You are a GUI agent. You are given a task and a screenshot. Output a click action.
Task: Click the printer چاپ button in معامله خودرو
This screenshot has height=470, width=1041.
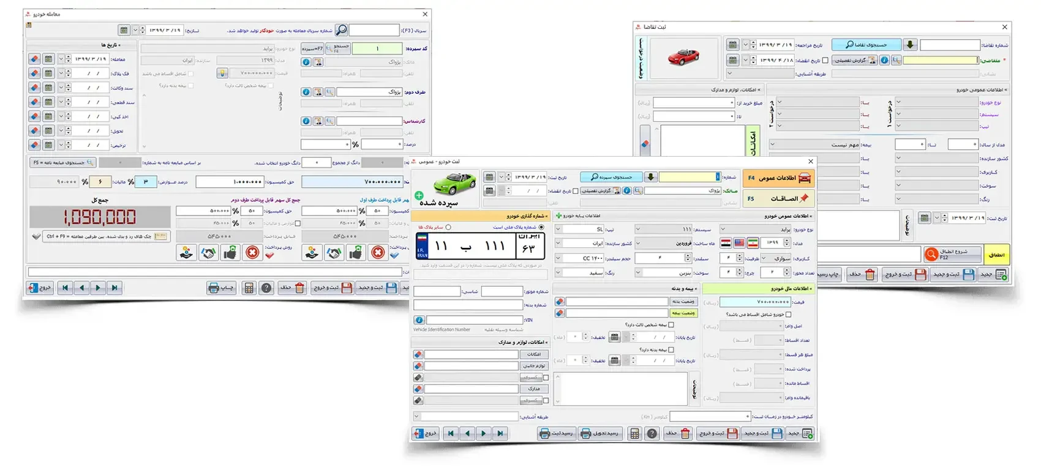coord(221,288)
